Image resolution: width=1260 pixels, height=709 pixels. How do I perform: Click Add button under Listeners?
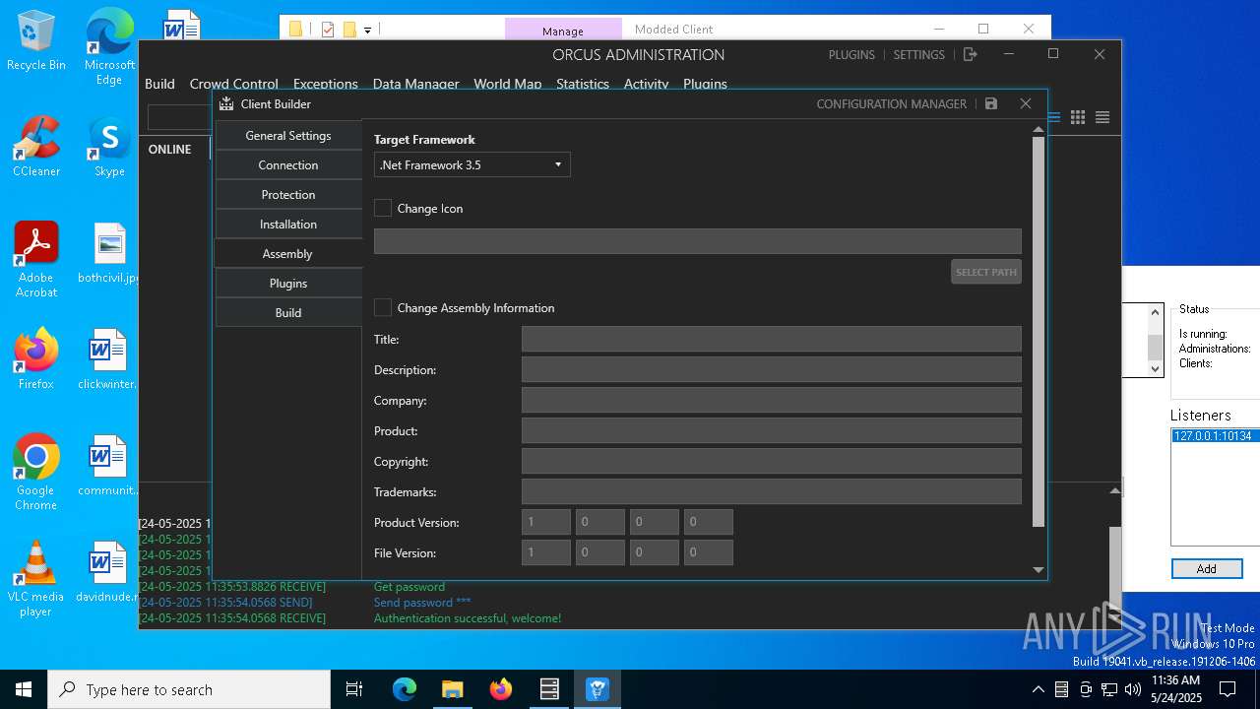point(1206,568)
